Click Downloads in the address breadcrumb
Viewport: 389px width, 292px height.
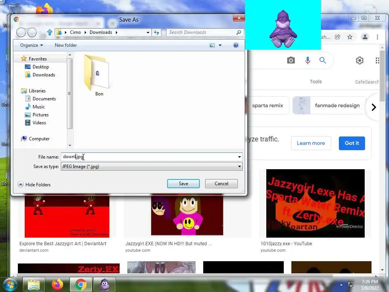click(101, 32)
